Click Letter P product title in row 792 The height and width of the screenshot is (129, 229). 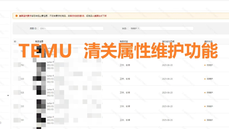[51, 62]
